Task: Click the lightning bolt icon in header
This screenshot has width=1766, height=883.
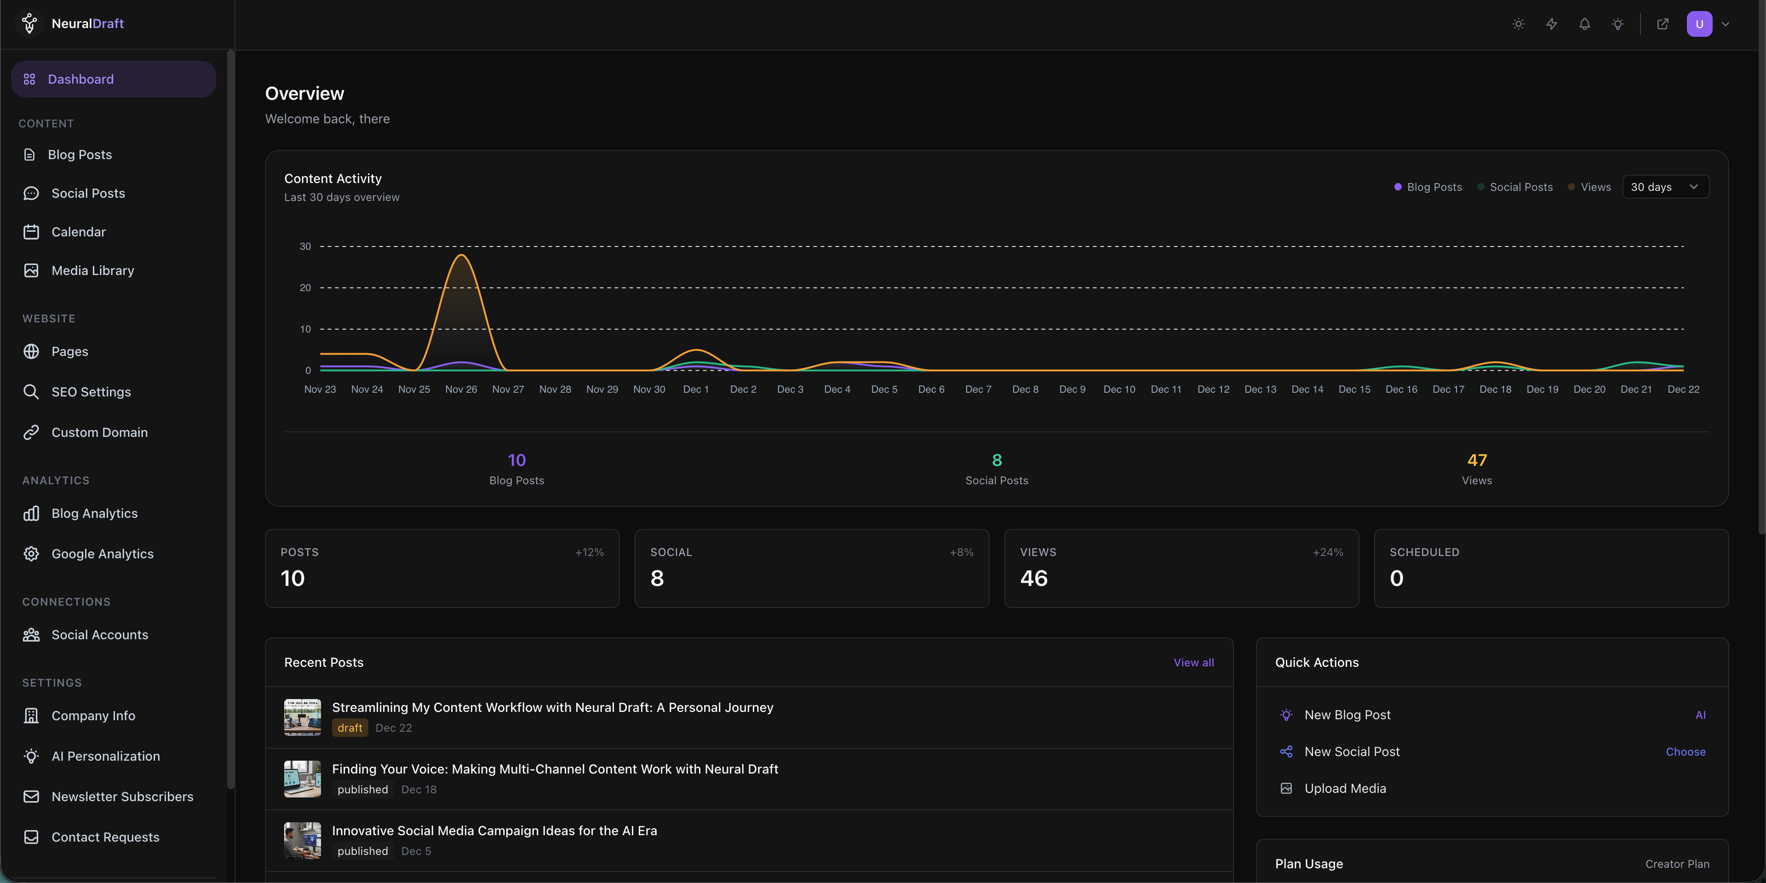Action: [x=1551, y=24]
